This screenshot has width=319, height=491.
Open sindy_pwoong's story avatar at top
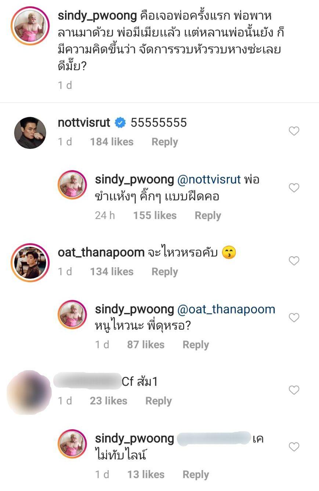pos(30,26)
